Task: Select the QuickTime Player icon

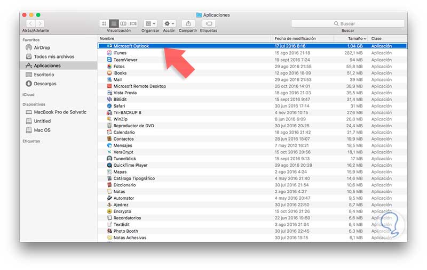Action: [x=109, y=165]
